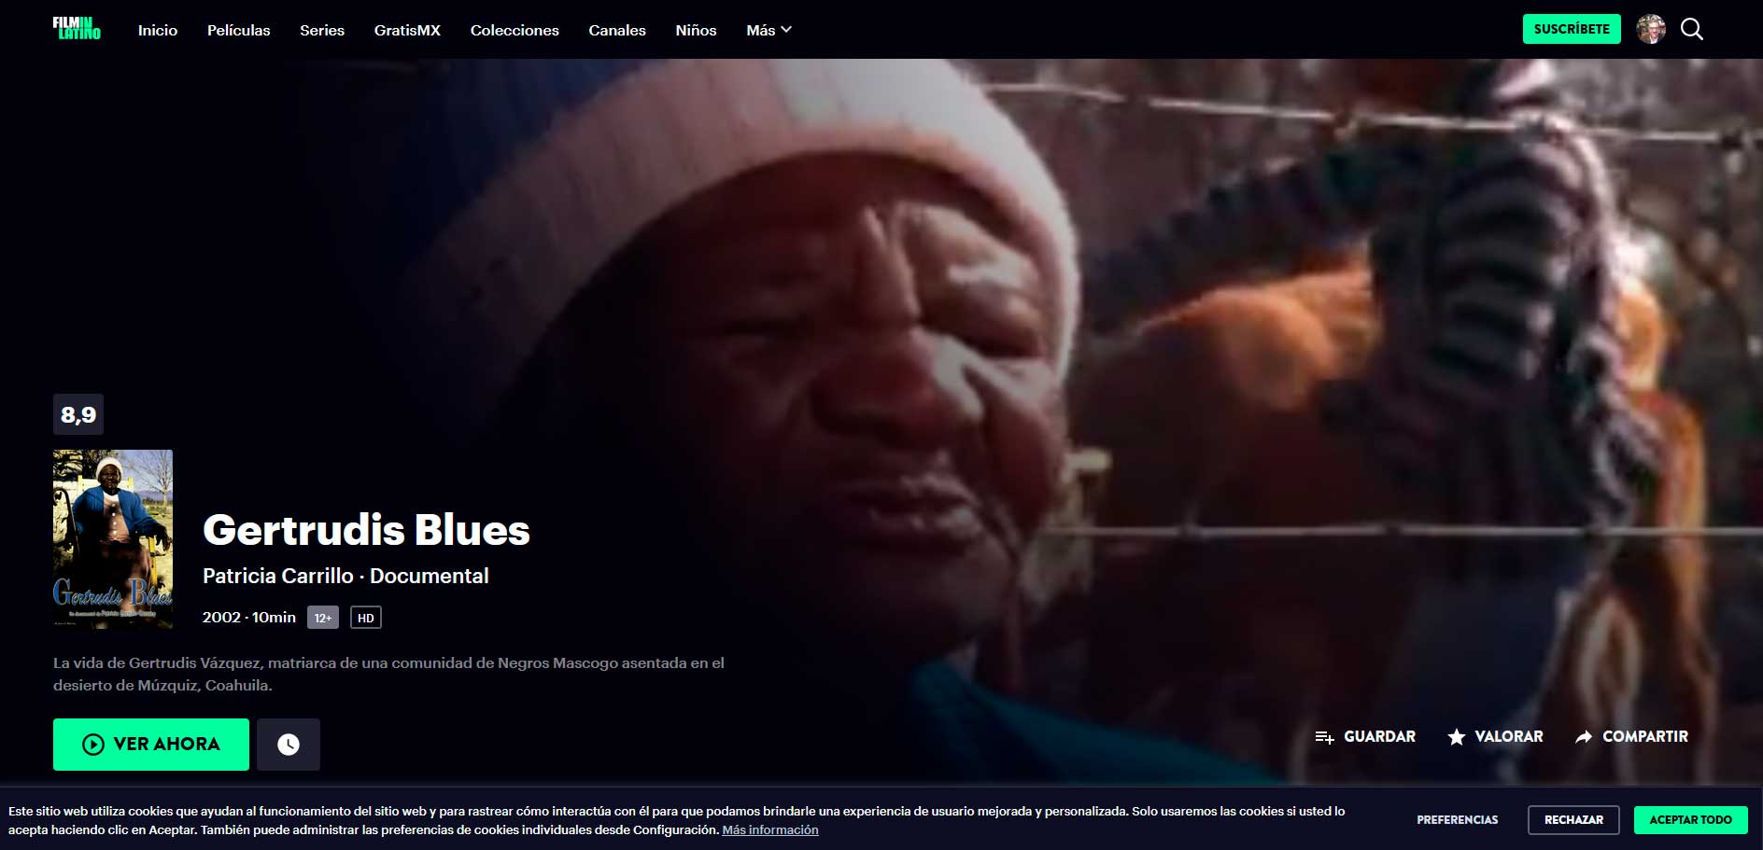Share the film with the Compartir arrow
This screenshot has width=1763, height=850.
(1584, 737)
